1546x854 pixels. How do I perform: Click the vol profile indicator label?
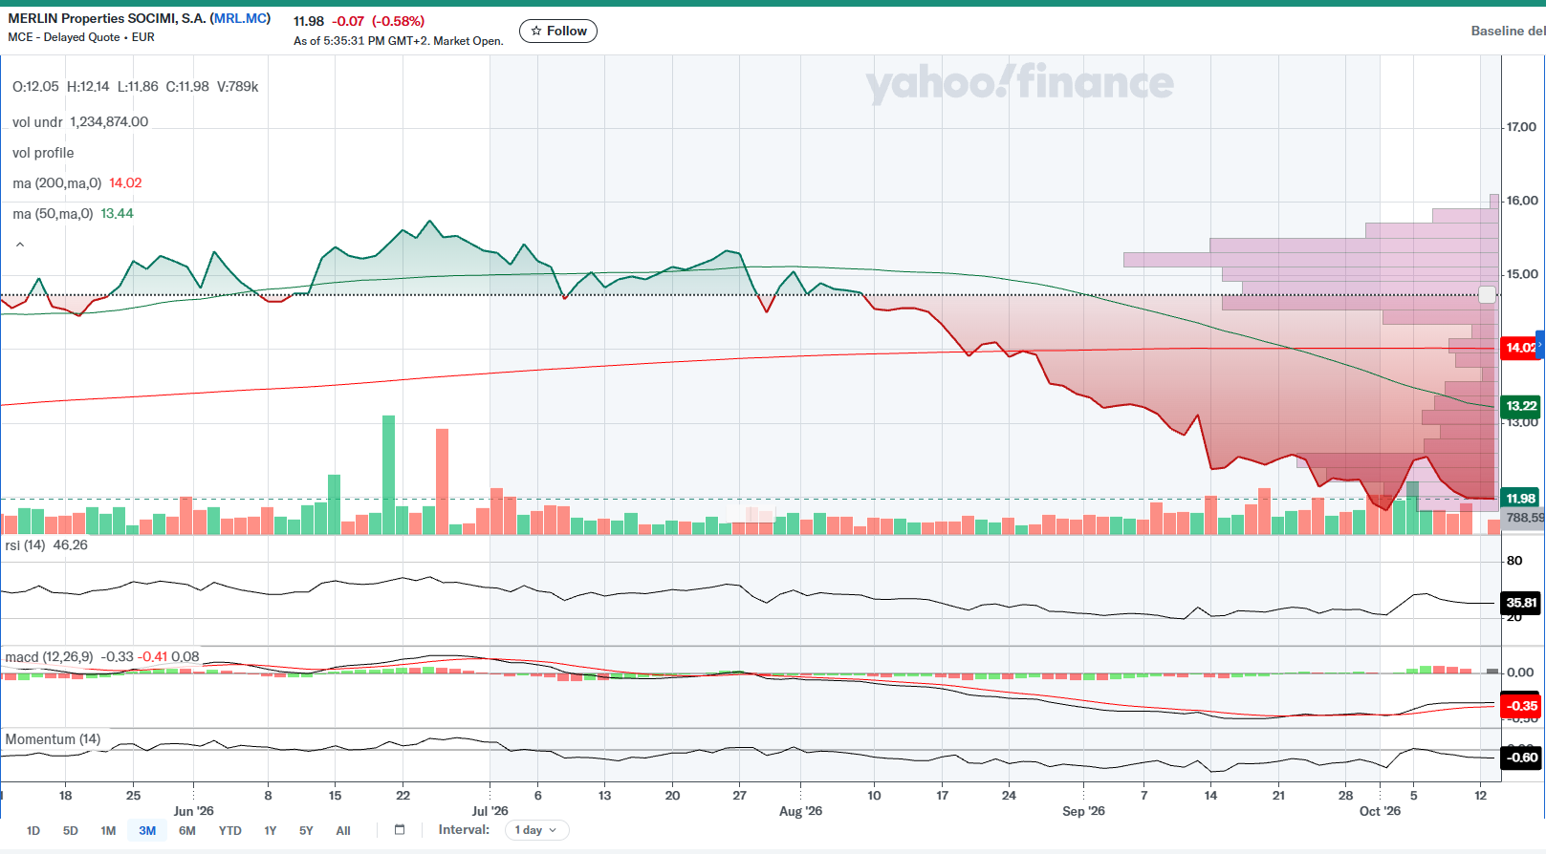coord(43,153)
